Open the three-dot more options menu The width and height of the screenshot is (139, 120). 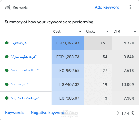[130, 7]
